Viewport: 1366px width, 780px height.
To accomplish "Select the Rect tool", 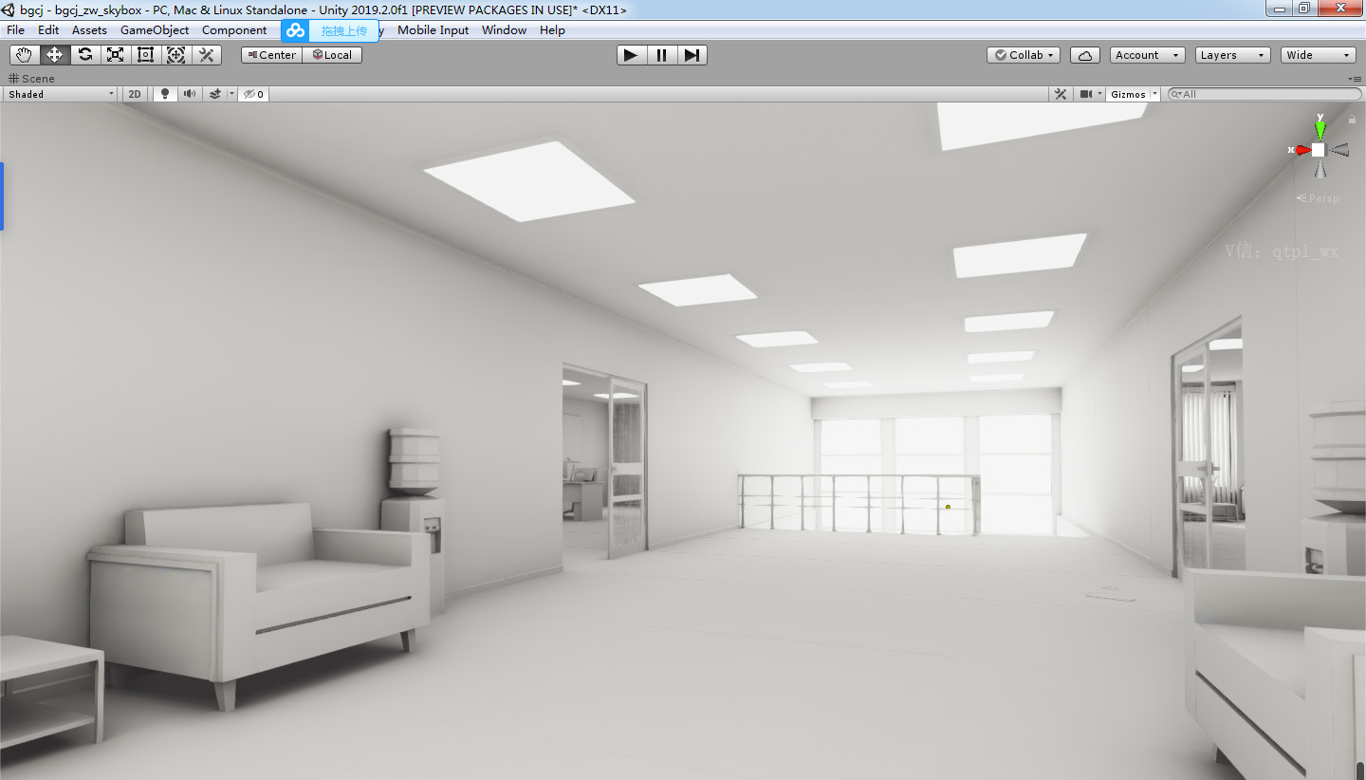I will tap(146, 55).
